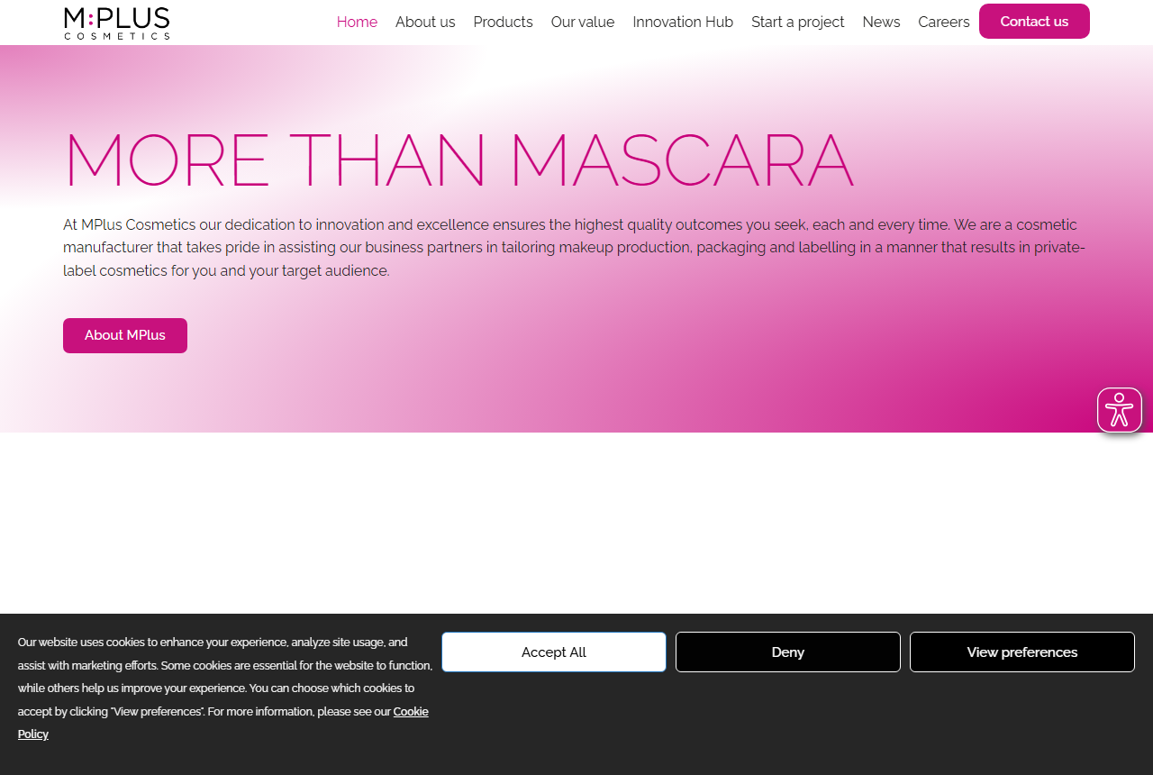Open the Cookie Policy link
This screenshot has height=775, width=1153.
click(411, 711)
